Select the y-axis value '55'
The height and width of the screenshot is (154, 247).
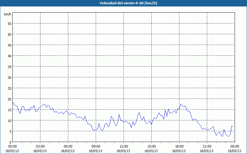[10, 24]
